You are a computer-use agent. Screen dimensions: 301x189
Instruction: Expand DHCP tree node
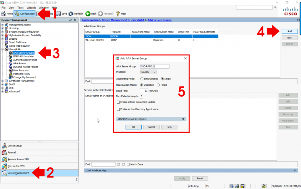(2, 85)
